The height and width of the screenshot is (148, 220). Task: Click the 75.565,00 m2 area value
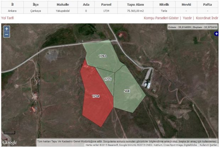point(135,11)
